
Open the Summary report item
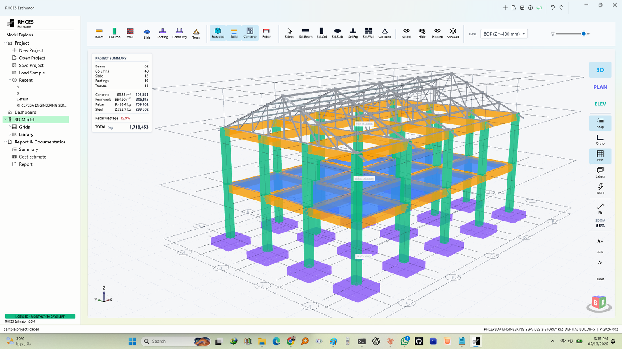coord(28,149)
